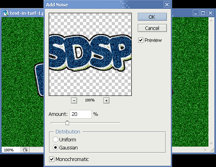The width and height of the screenshot is (216, 167).
Task: Cancel the Add Noise dialog
Action: (x=152, y=28)
